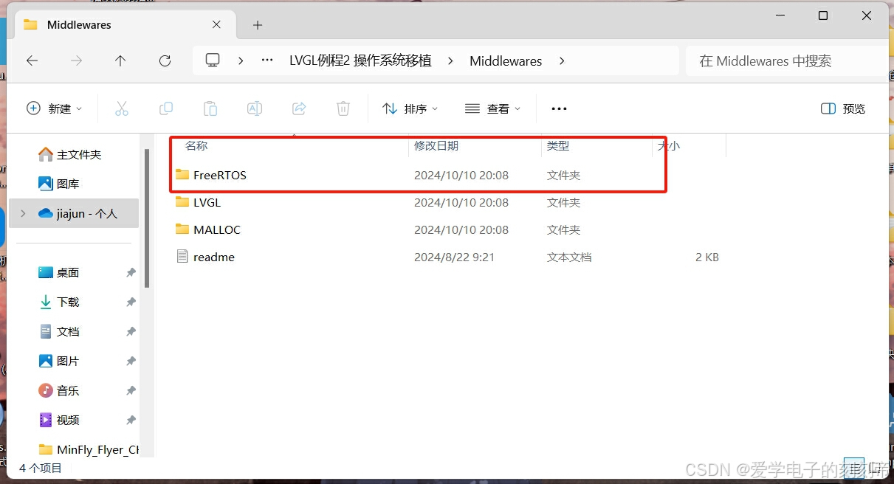The height and width of the screenshot is (484, 894).
Task: Click the Paste clipboard icon
Action: tap(210, 108)
